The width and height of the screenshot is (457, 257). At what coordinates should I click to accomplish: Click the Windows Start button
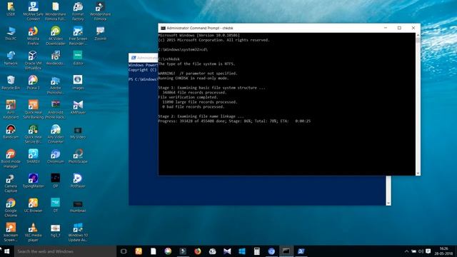7,251
